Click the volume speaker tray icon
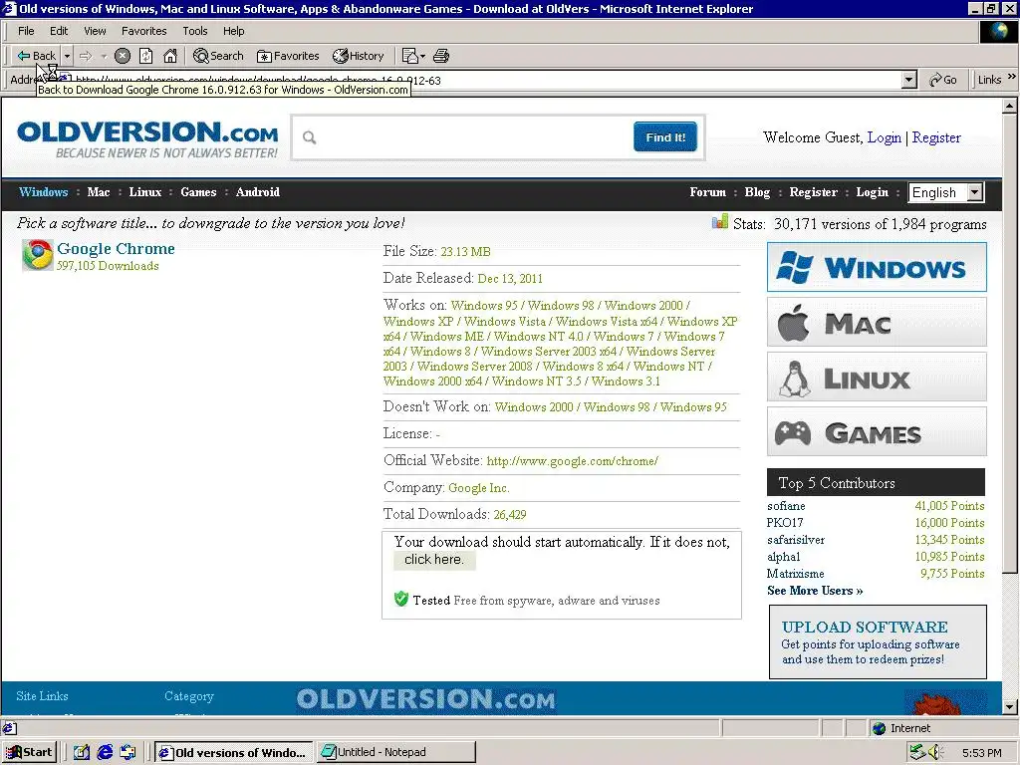 tap(936, 753)
